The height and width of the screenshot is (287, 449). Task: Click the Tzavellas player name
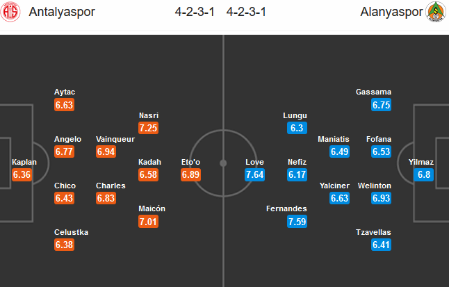(x=373, y=232)
